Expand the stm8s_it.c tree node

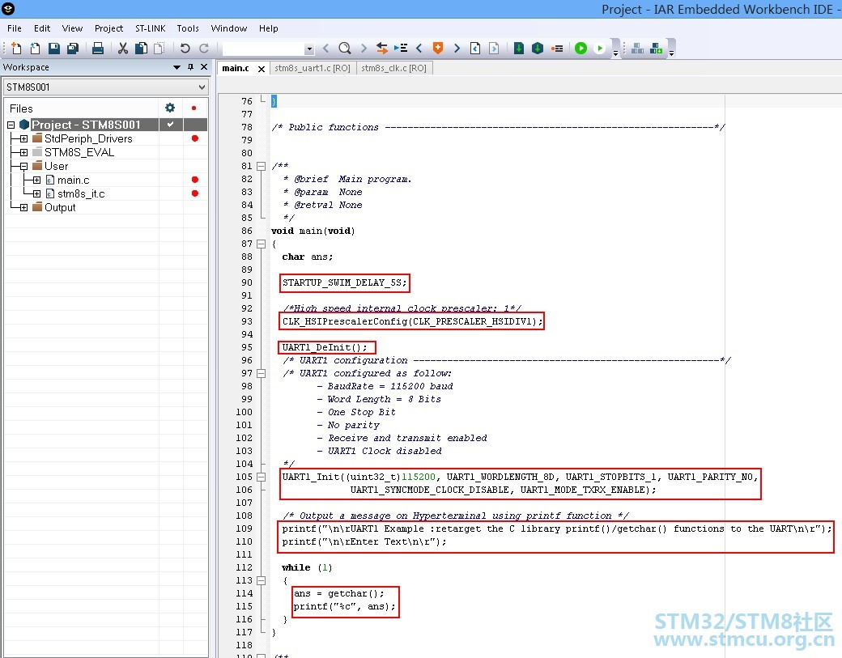(36, 193)
